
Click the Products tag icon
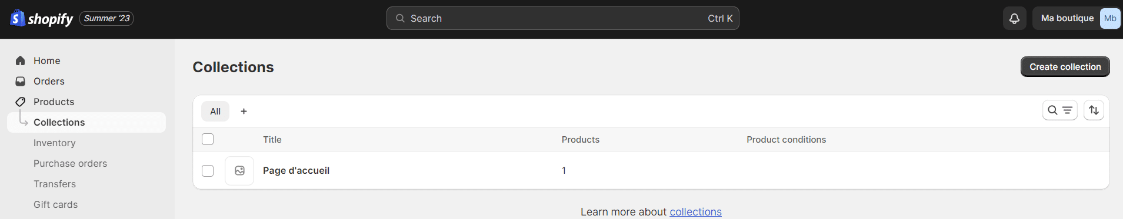click(x=21, y=102)
